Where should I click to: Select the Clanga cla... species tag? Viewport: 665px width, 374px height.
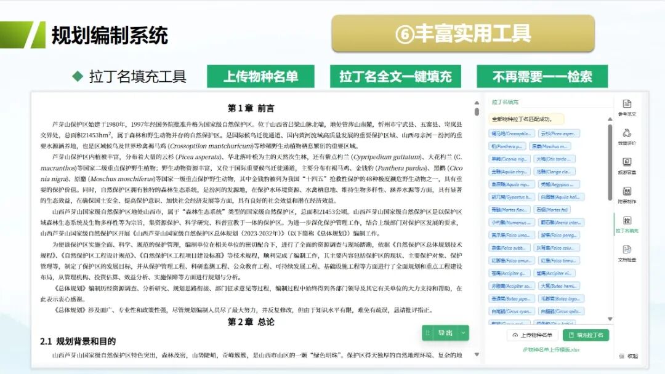pyautogui.click(x=554, y=172)
